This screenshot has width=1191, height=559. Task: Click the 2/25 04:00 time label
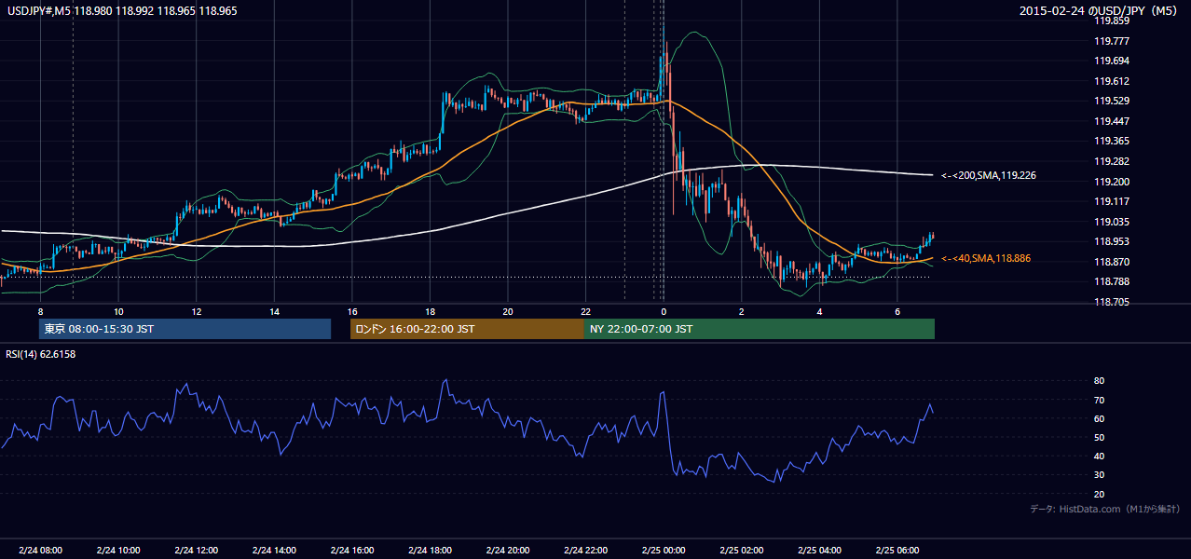point(818,551)
